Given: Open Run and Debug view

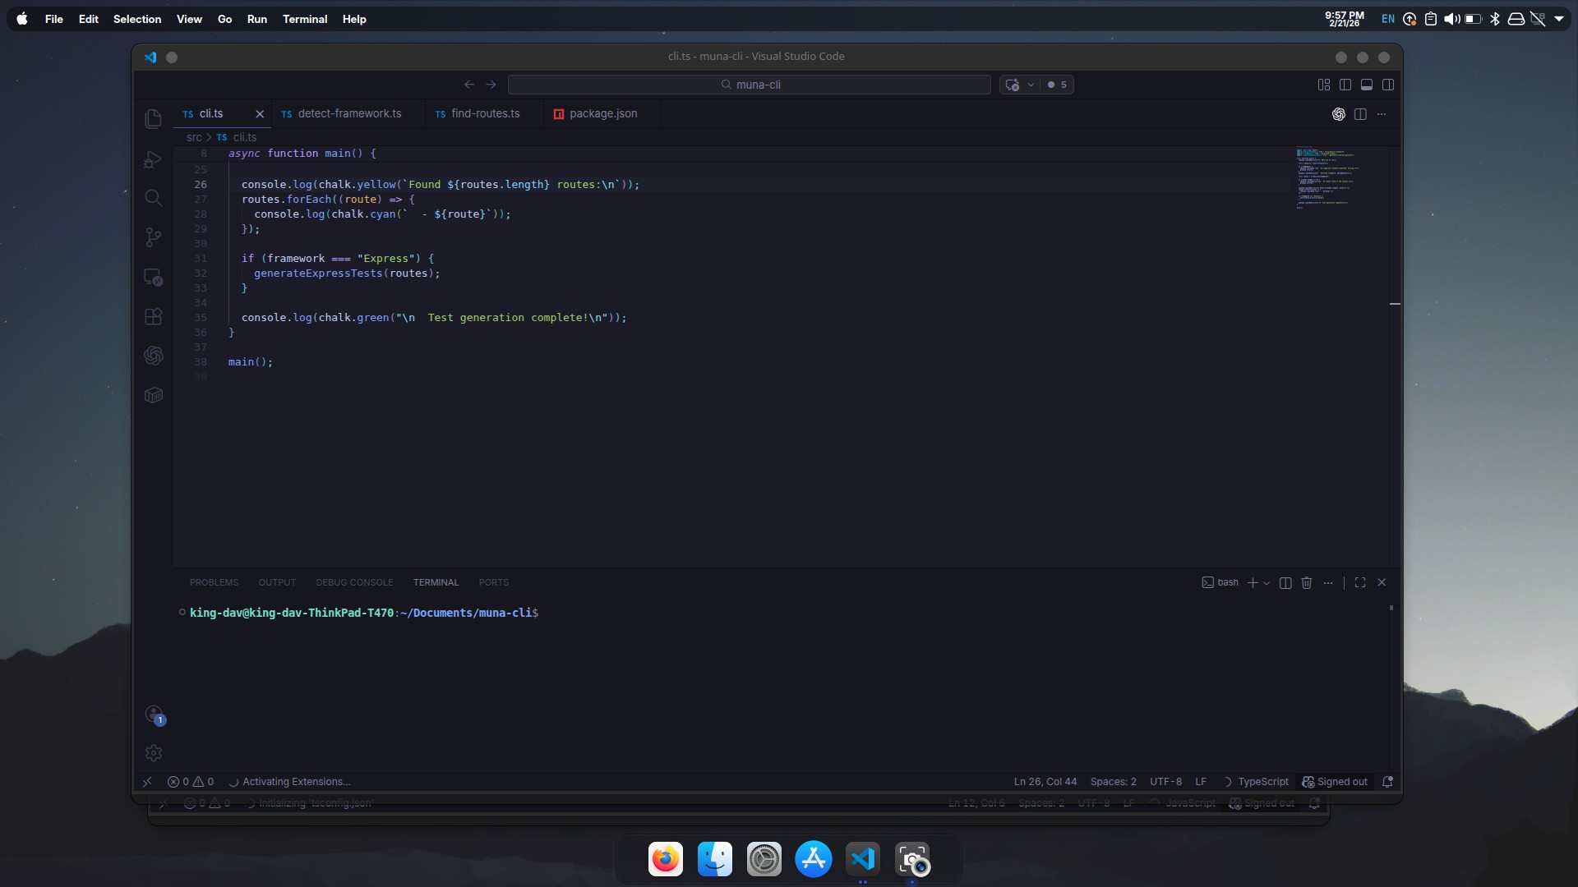Looking at the screenshot, I should tap(153, 159).
